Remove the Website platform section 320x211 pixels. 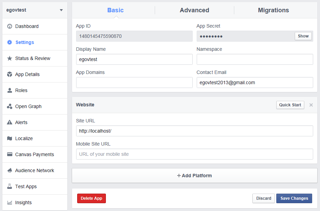pyautogui.click(x=311, y=105)
